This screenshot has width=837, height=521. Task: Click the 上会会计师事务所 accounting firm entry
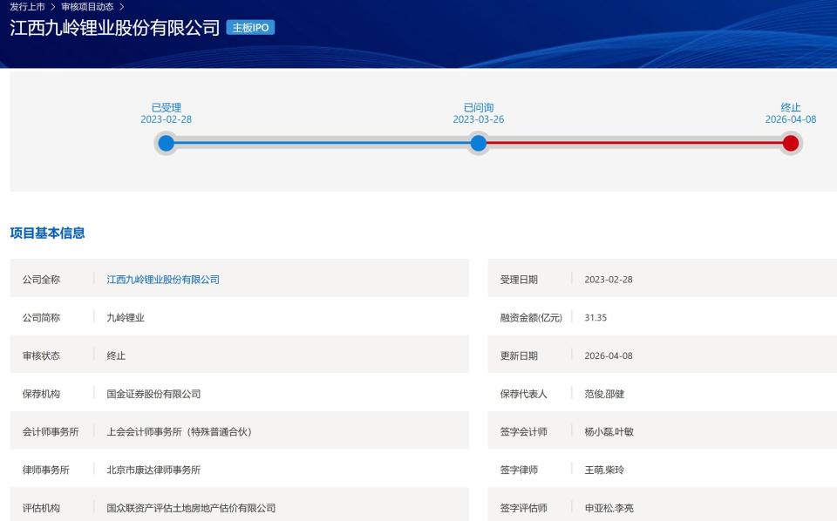pos(177,431)
